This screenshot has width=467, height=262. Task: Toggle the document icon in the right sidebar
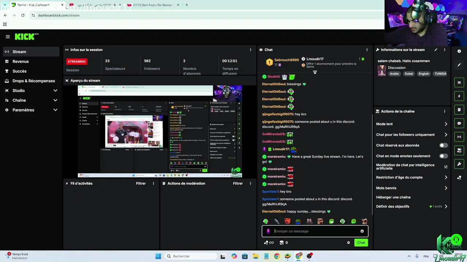pyautogui.click(x=459, y=110)
